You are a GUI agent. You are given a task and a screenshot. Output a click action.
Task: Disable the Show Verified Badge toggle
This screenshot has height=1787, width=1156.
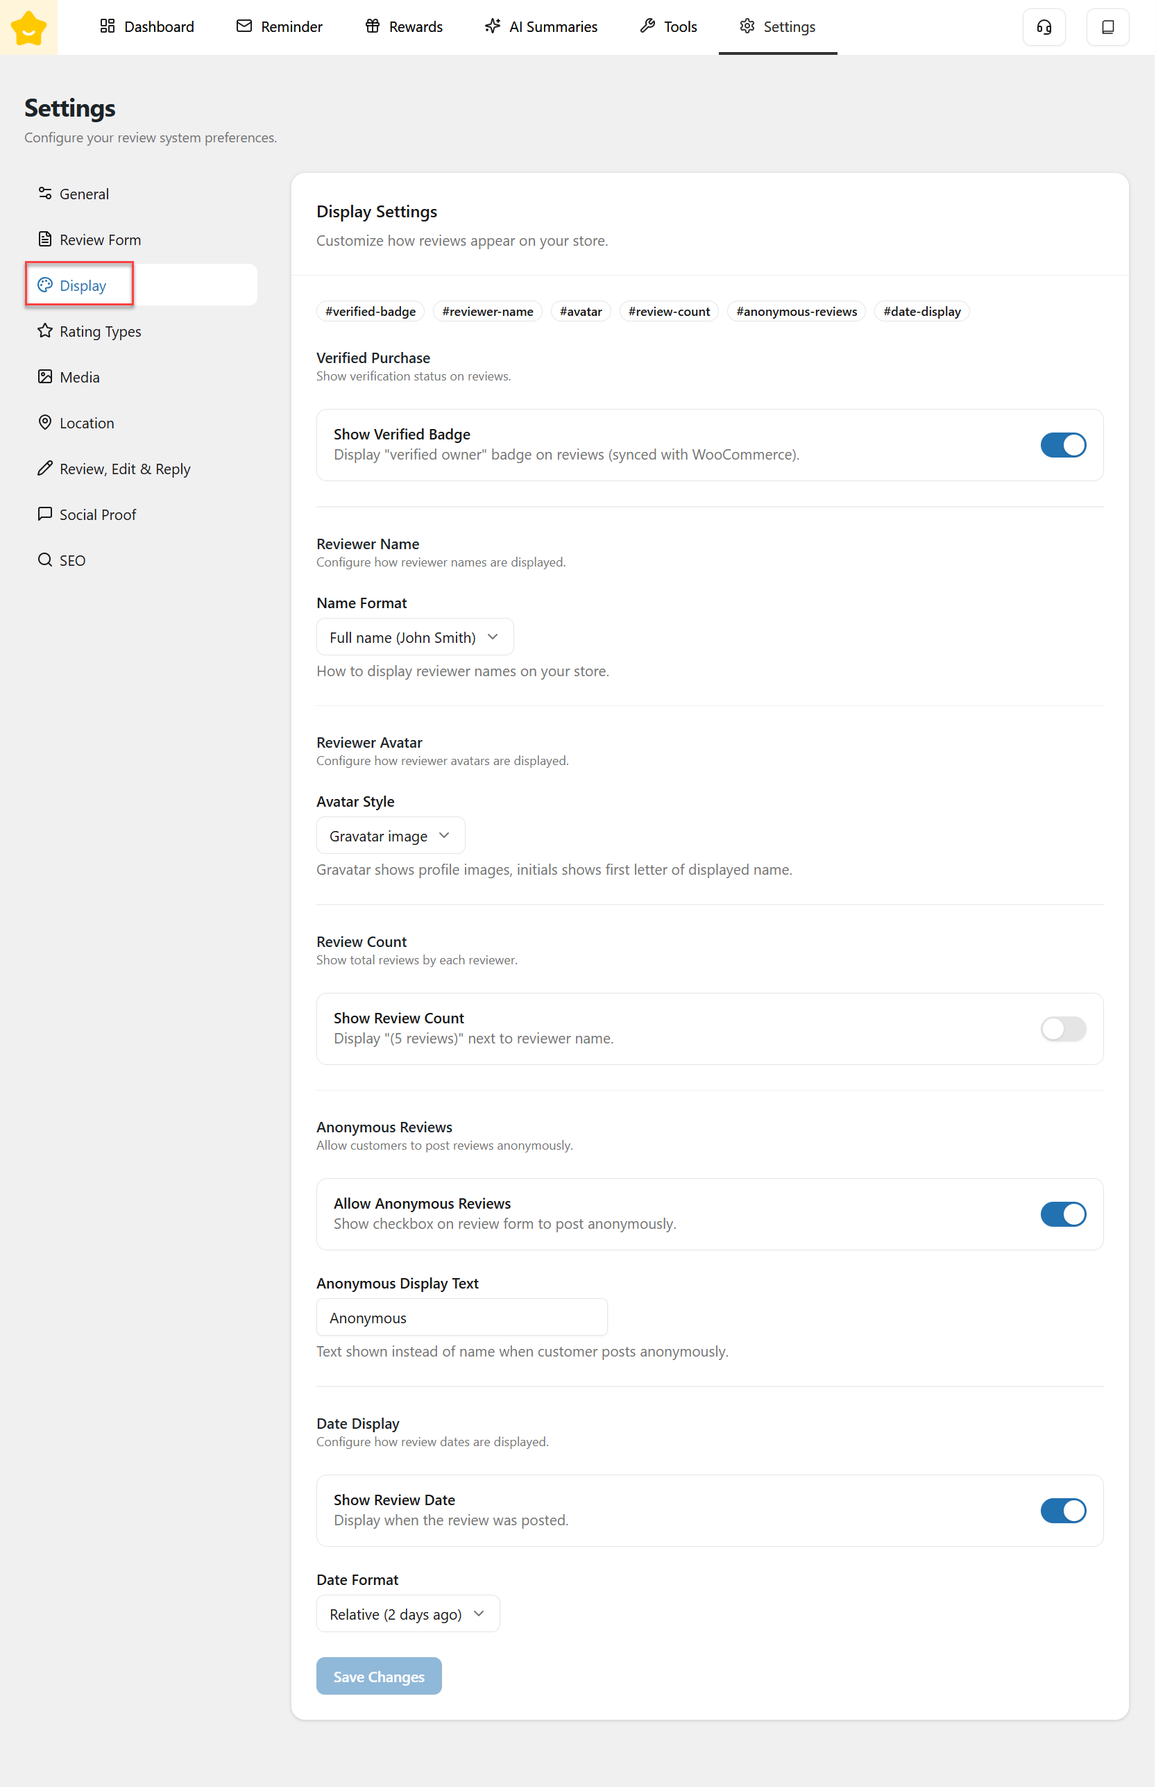(1062, 445)
